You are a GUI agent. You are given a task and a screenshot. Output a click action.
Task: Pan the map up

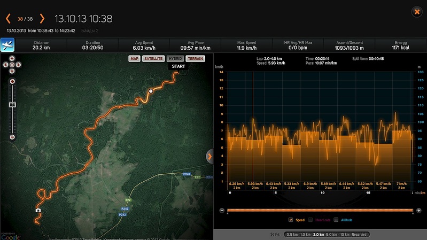[x=12, y=59]
